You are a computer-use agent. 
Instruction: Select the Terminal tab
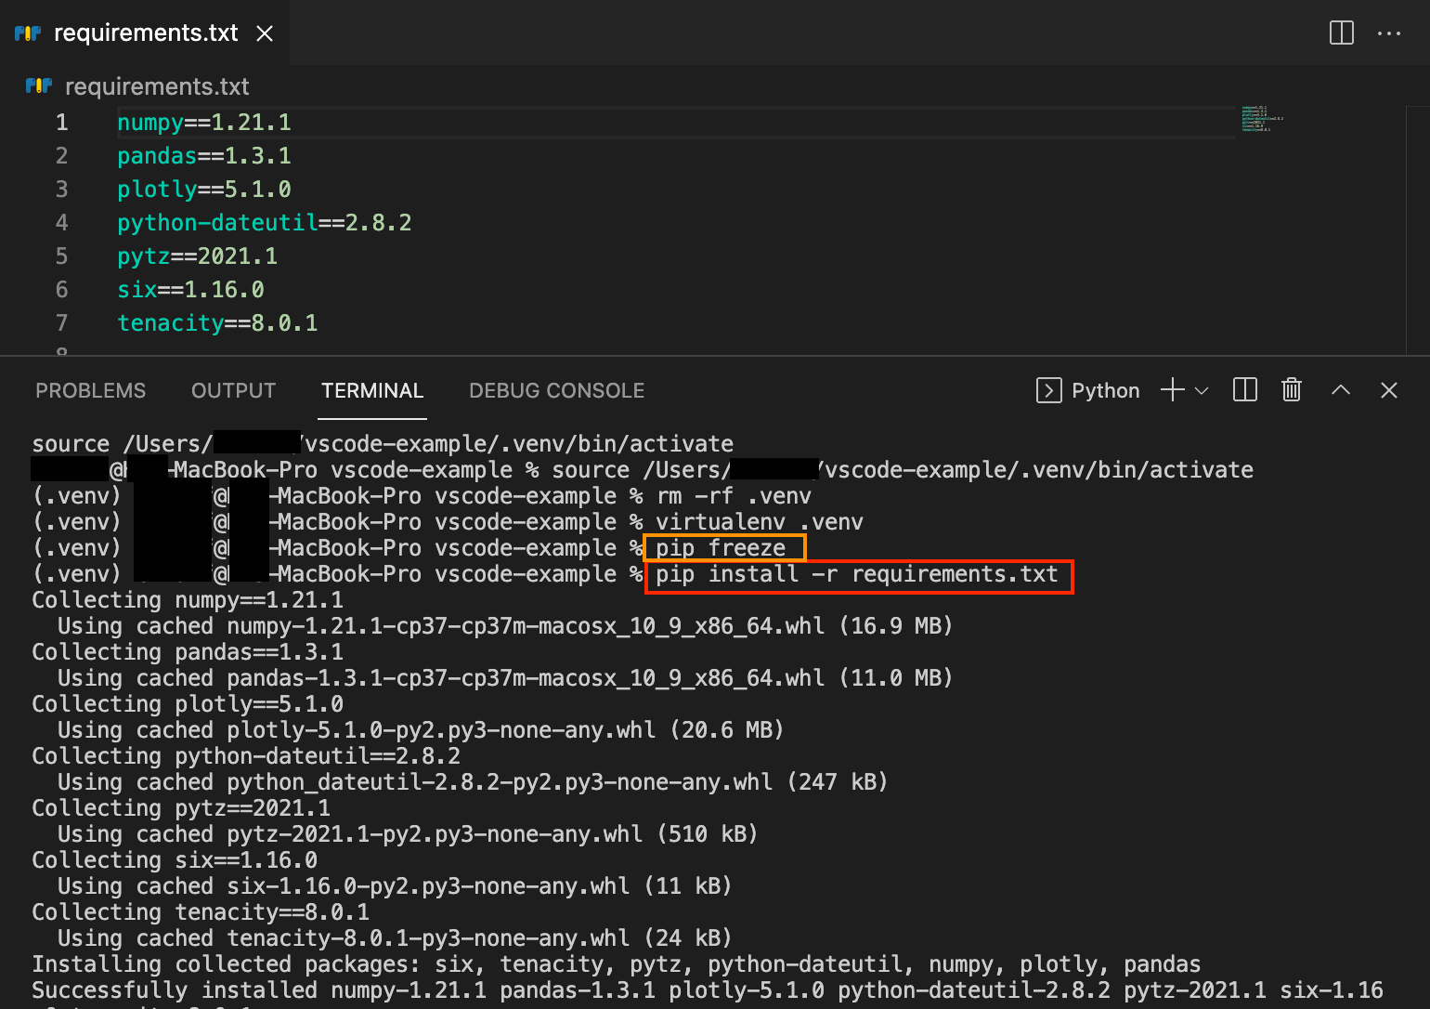tap(372, 390)
